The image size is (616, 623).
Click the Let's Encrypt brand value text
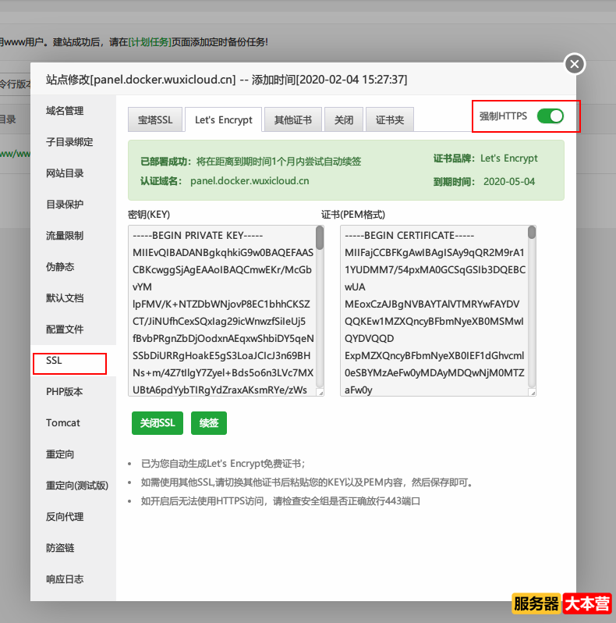click(x=509, y=158)
